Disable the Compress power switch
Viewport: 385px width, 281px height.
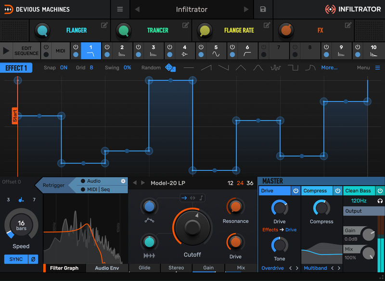click(x=337, y=191)
